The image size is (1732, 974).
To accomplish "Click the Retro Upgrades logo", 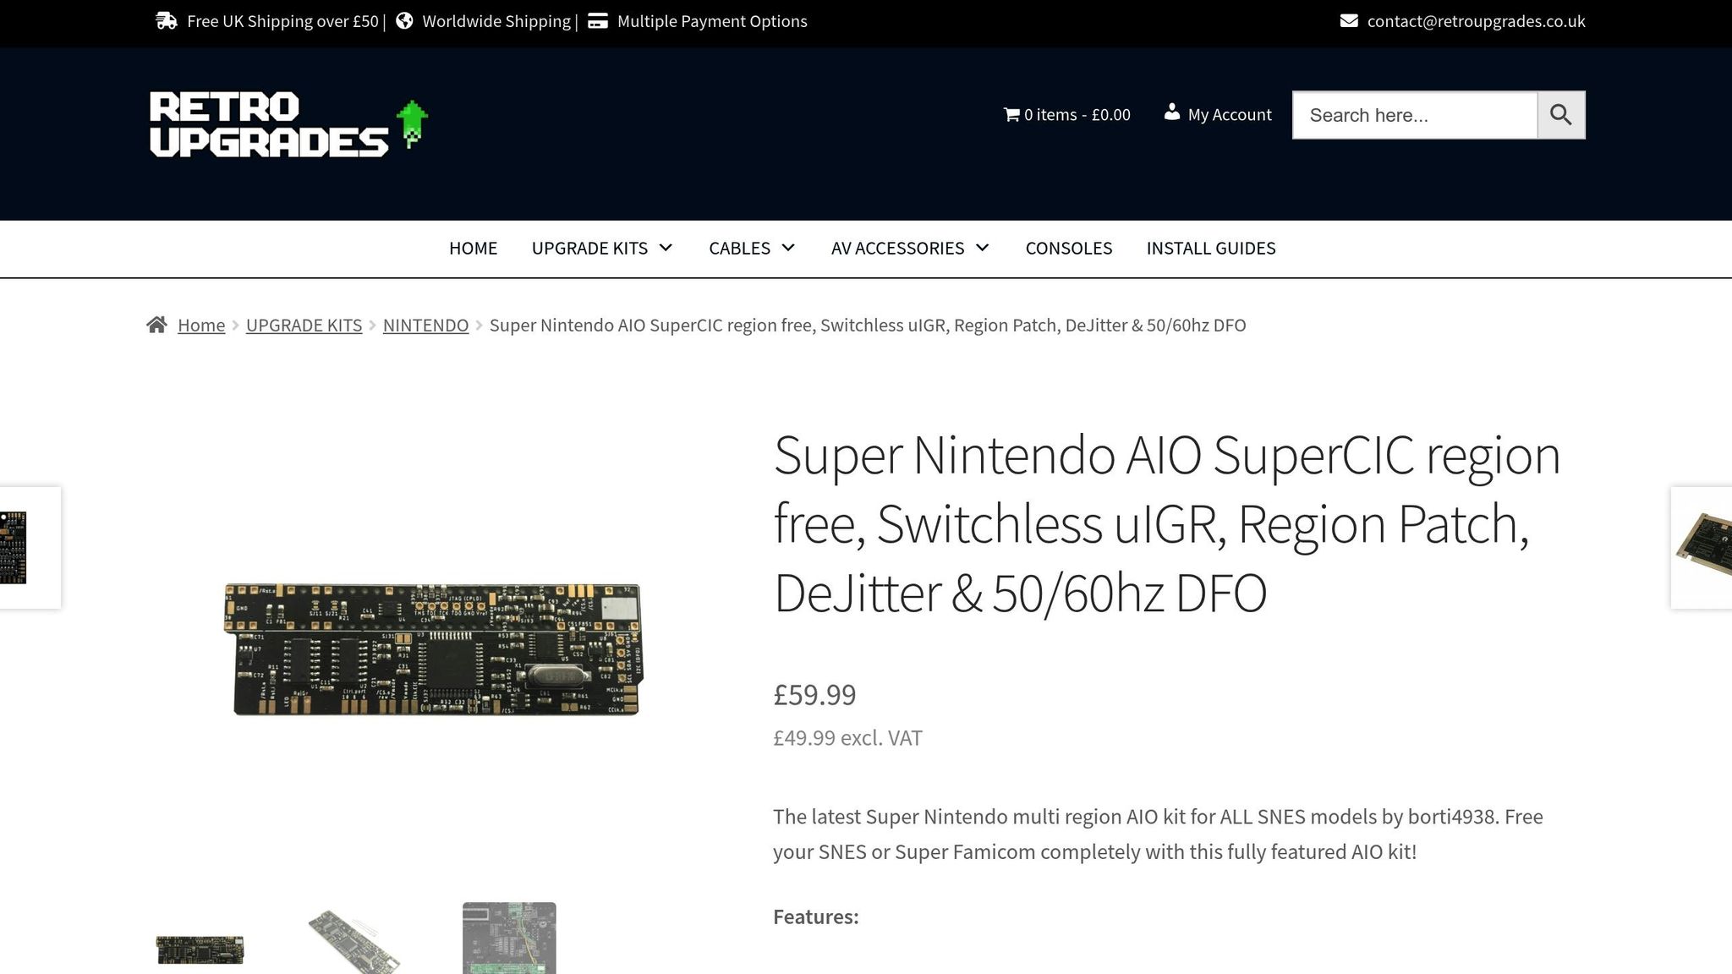I will click(289, 124).
